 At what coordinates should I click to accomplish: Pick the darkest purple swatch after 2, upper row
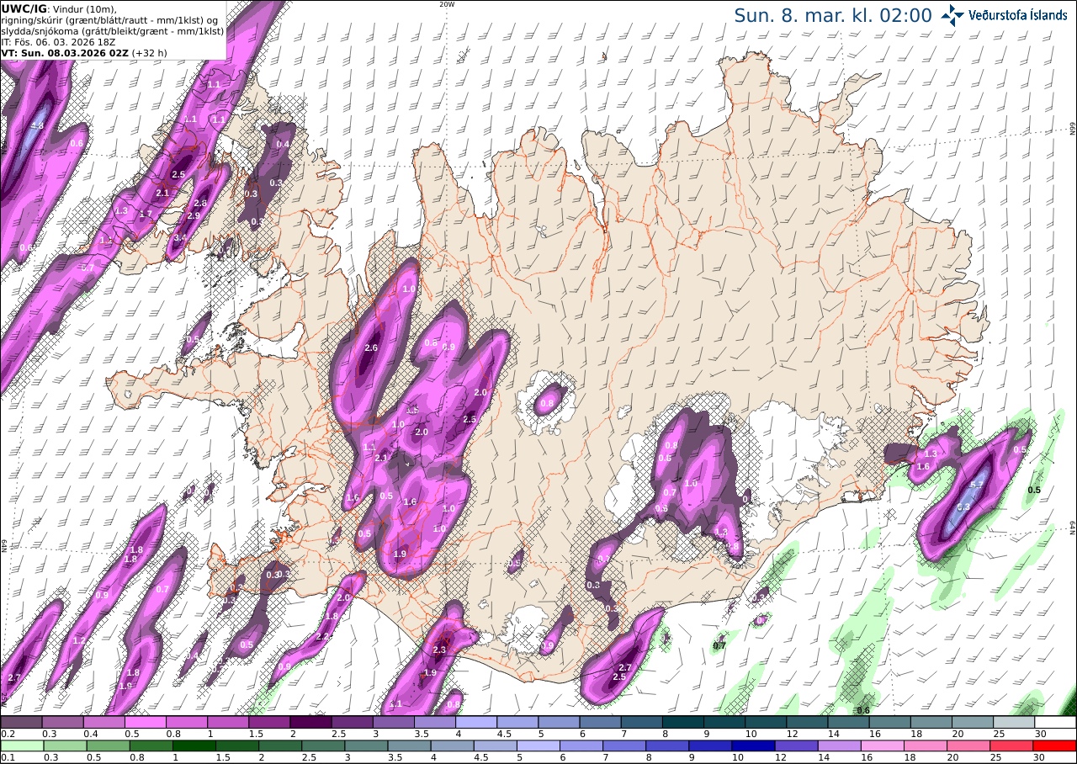click(310, 722)
